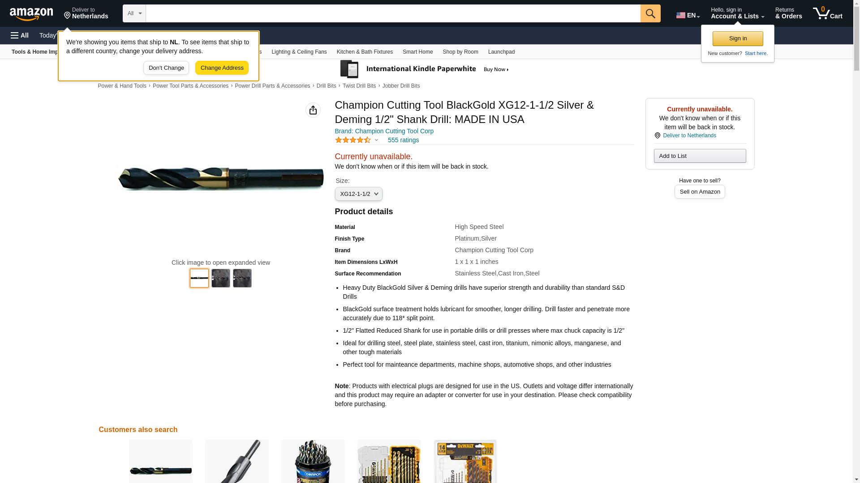Viewport: 860px width, 483px height.
Task: Click the search magnifier button
Action: 650,13
